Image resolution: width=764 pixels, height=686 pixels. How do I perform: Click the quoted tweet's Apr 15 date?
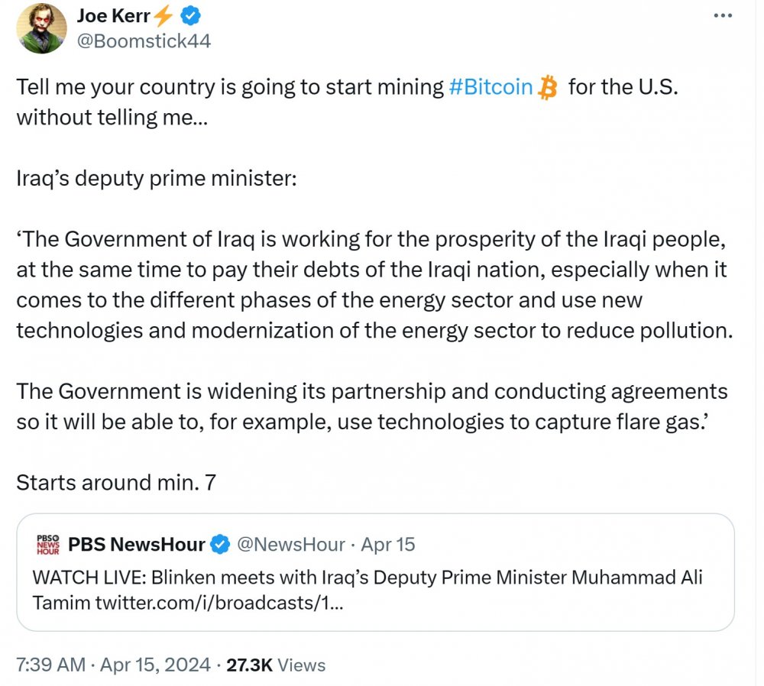[x=388, y=544]
